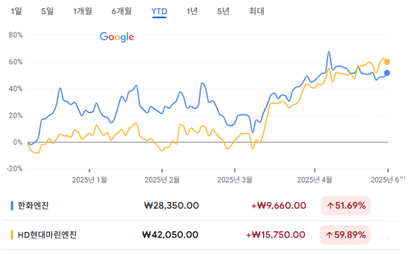Select the 5일 time range tab
Image resolution: width=415 pixels, height=254 pixels.
click(x=47, y=11)
